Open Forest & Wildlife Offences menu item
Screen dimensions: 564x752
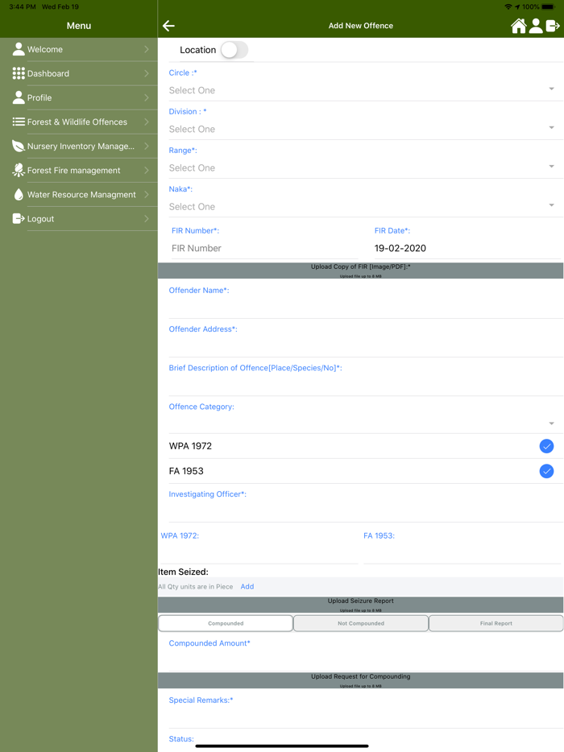pyautogui.click(x=79, y=122)
